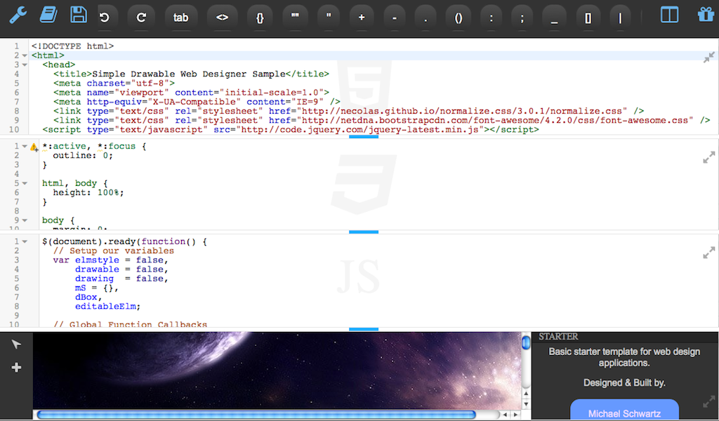Insert curly braces with the {} toolbar button
Screen dimensions: 719x421
259,18
